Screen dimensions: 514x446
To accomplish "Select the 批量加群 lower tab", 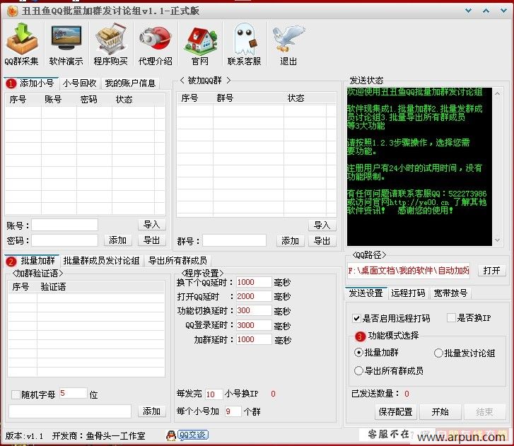I will click(x=33, y=261).
